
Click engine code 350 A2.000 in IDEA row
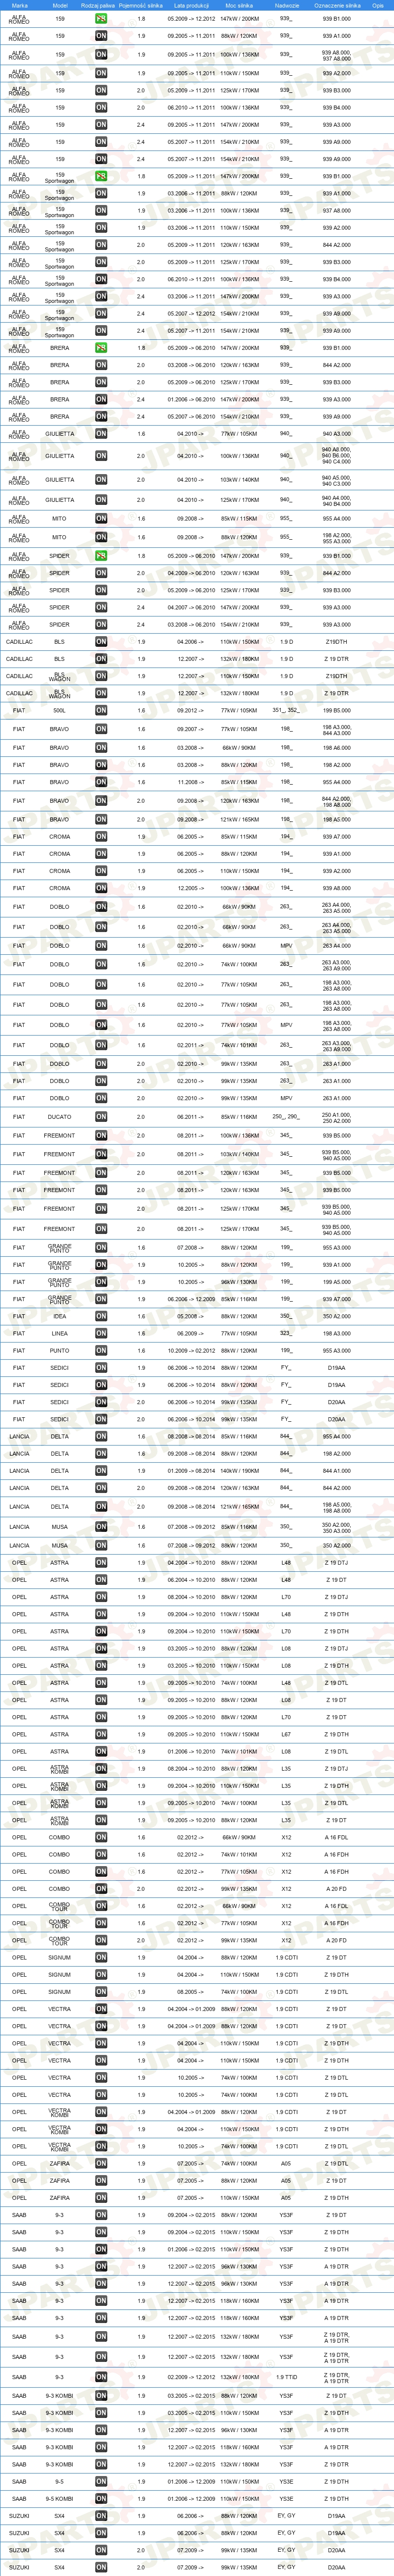[x=337, y=1316]
